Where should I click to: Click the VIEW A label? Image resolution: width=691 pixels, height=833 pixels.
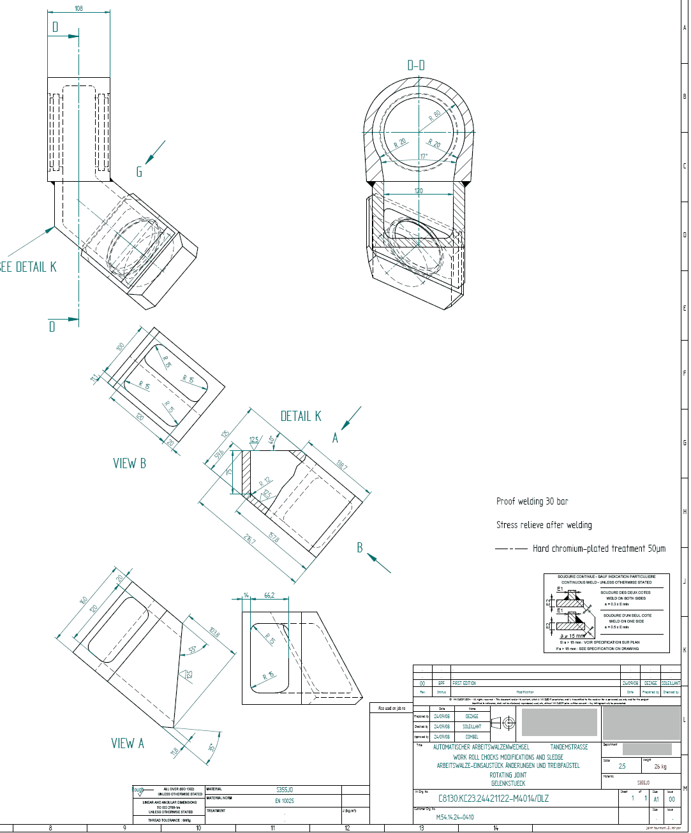(128, 743)
